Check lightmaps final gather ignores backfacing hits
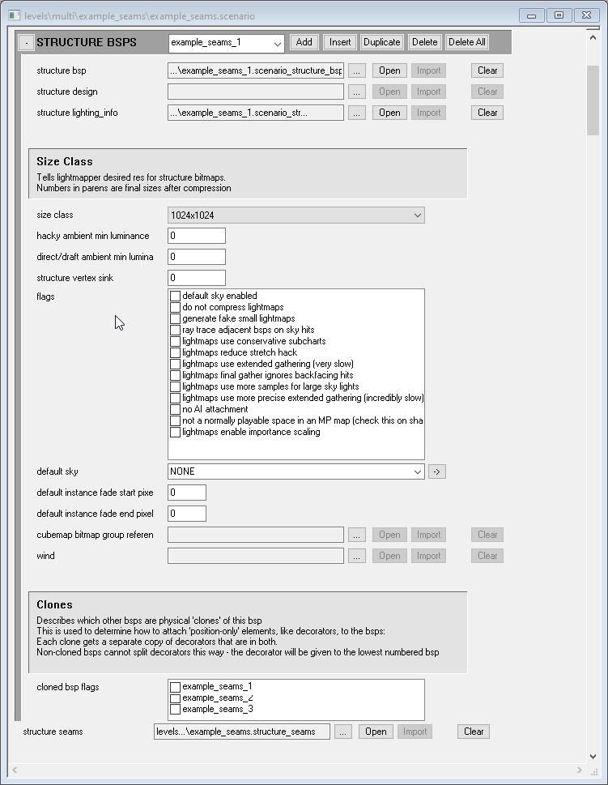This screenshot has height=785, width=608. [175, 375]
